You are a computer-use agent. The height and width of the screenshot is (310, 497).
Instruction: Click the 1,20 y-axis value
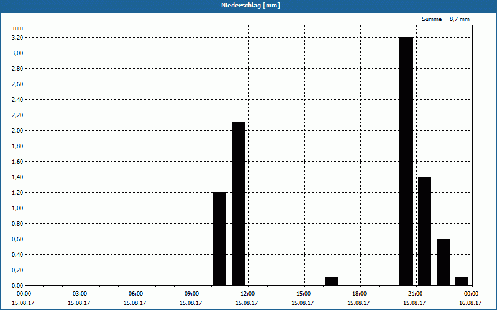17,193
